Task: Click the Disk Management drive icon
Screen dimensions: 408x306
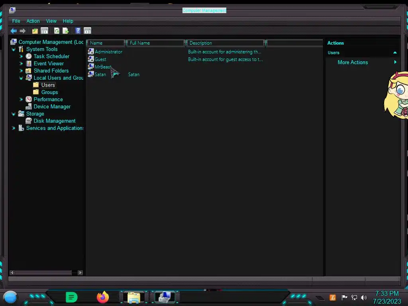Action: pyautogui.click(x=29, y=121)
